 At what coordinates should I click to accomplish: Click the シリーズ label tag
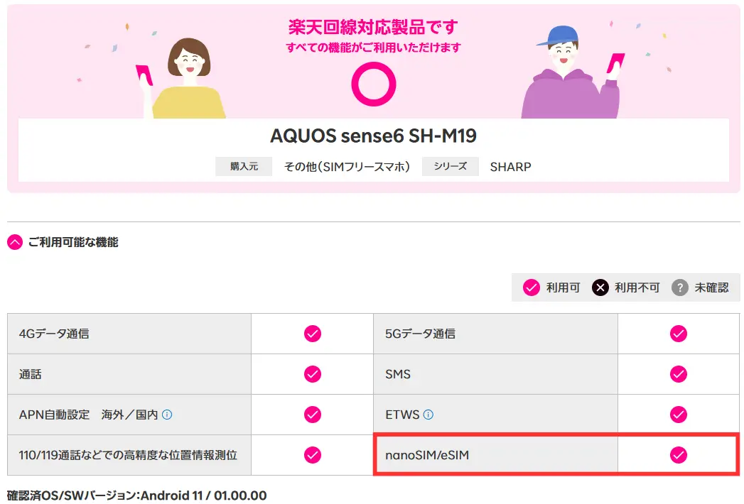point(451,167)
